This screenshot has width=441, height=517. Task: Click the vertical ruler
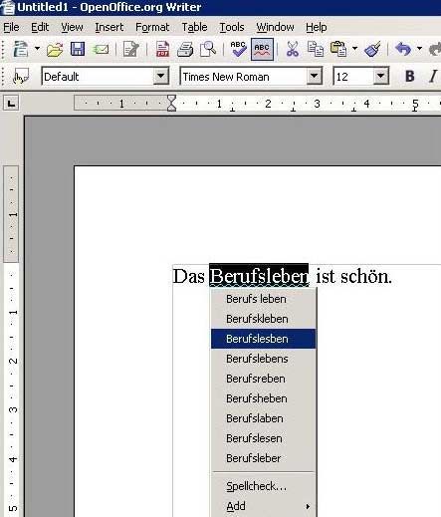pyautogui.click(x=11, y=341)
